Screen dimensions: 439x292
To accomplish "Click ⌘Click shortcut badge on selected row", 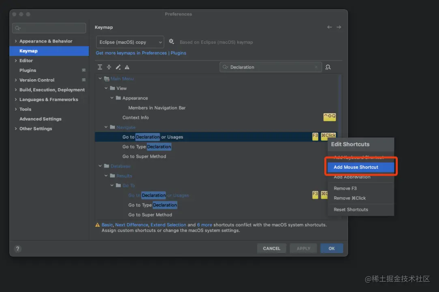I will pos(328,135).
